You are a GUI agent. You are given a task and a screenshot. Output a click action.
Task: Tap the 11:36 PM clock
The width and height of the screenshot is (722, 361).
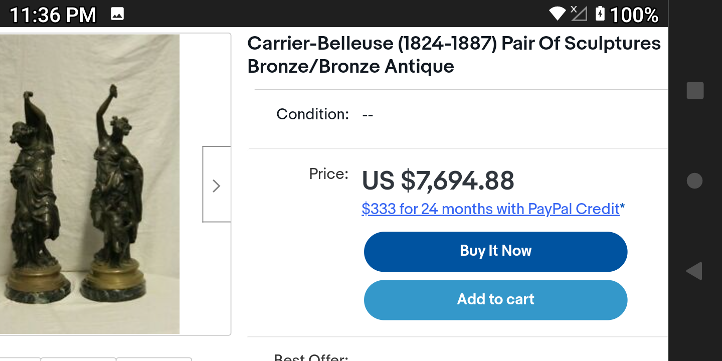click(x=53, y=15)
